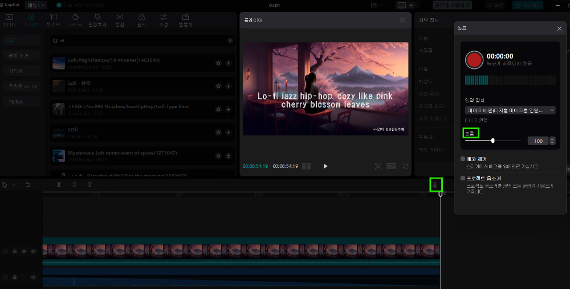Open the layout selector dropdown
The image size is (570, 289).
[x=377, y=5]
